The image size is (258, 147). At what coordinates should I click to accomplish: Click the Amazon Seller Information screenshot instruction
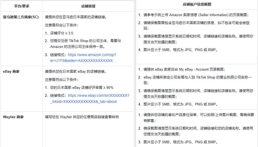(x=196, y=15)
